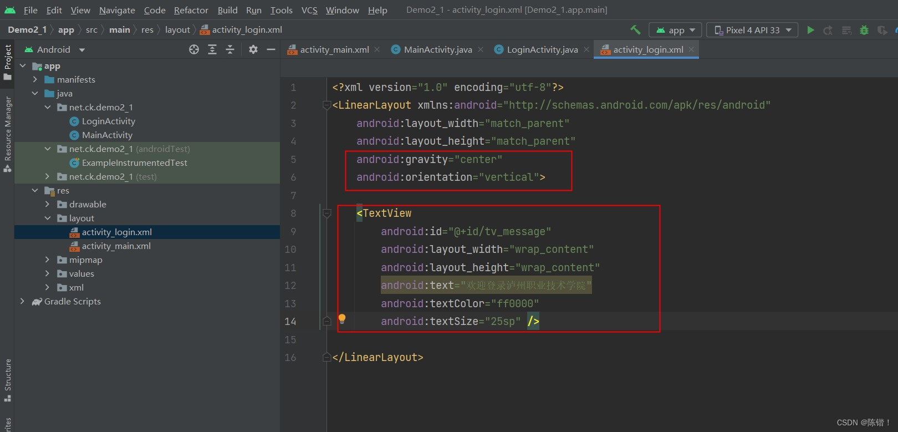Open the Navigate menu
This screenshot has width=898, height=432.
click(x=117, y=10)
